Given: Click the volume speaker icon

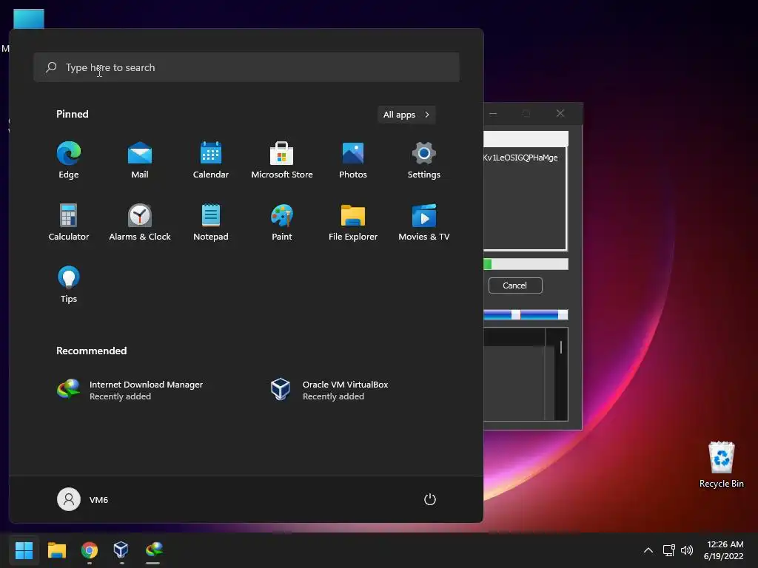Looking at the screenshot, I should [x=687, y=550].
